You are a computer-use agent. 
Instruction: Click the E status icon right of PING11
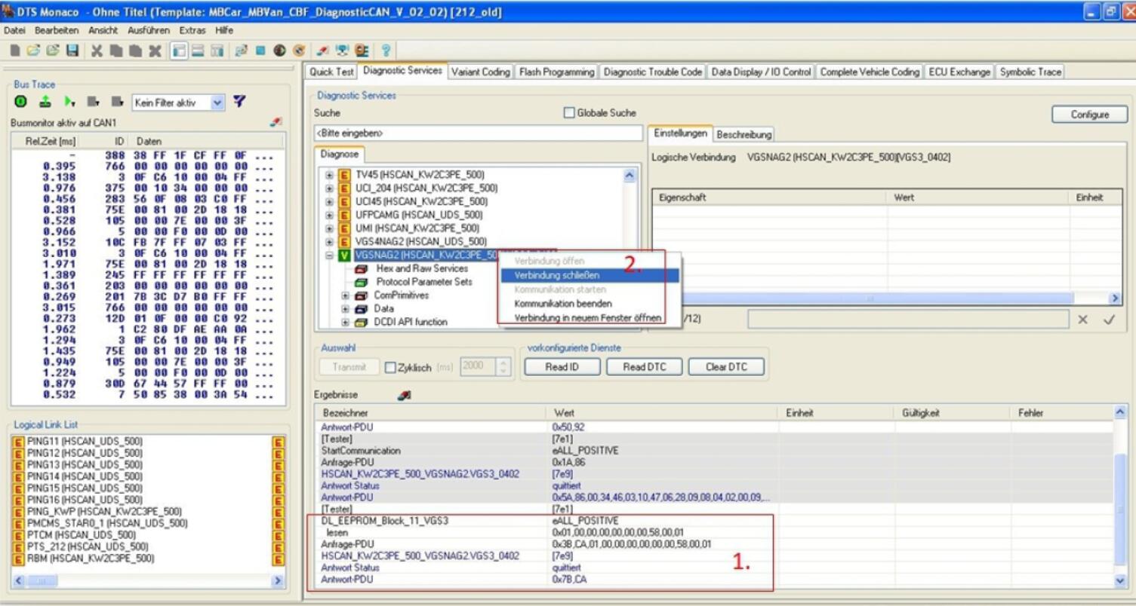coord(279,441)
